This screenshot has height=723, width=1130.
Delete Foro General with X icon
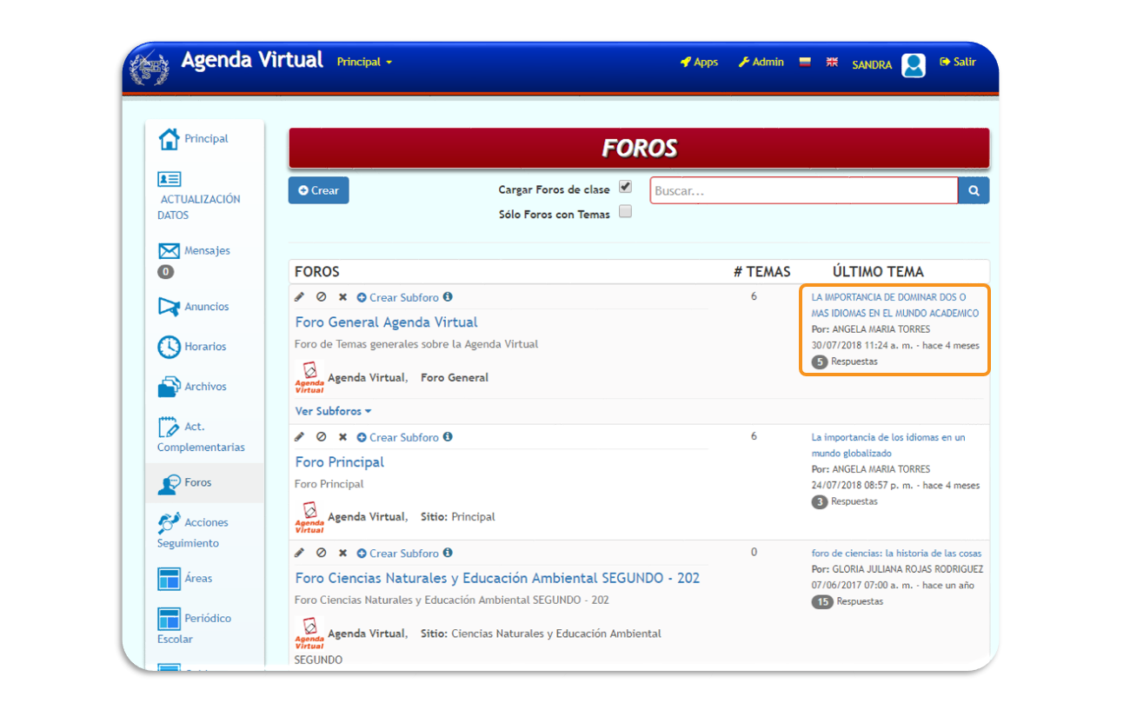click(x=342, y=297)
